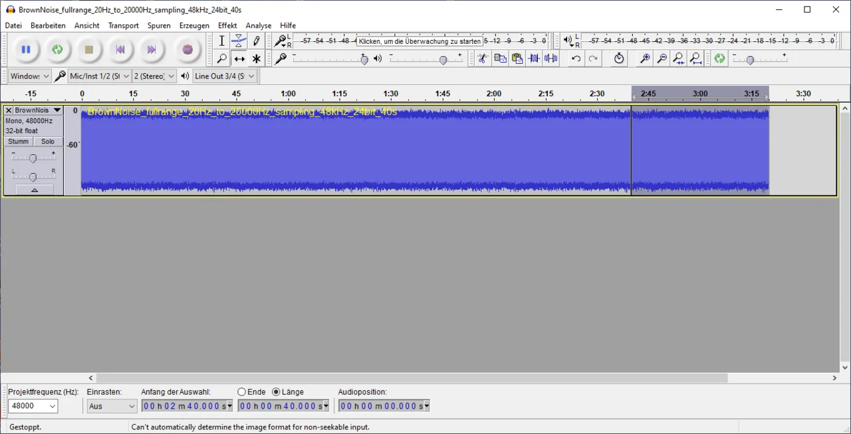Click the Cut scissors icon
This screenshot has height=434, width=851.
(483, 58)
